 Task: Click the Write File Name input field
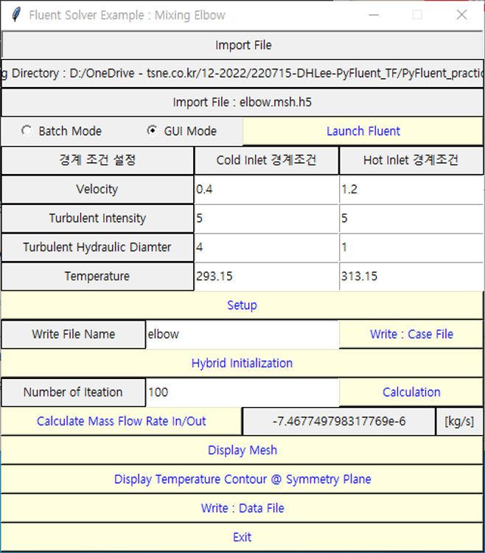click(x=242, y=334)
